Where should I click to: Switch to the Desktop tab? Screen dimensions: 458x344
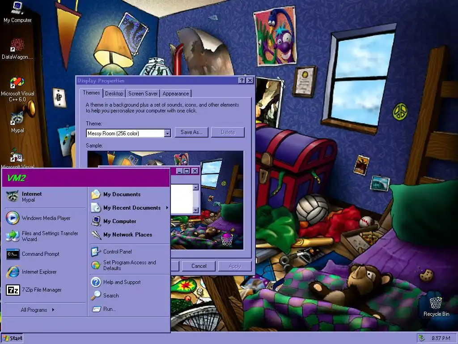[114, 94]
